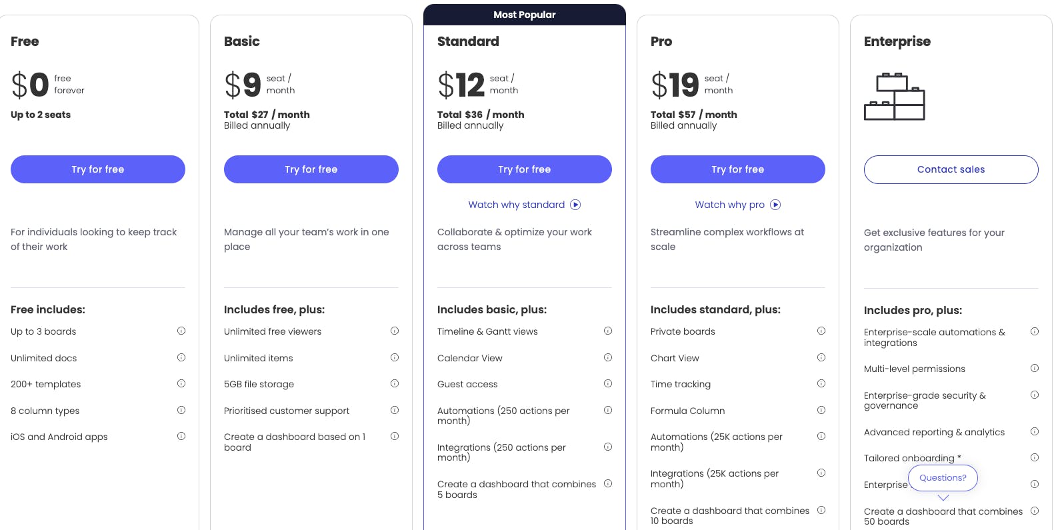Click the info icon beside "iOS and Android apps"
This screenshot has height=530, width=1054.
coord(181,437)
